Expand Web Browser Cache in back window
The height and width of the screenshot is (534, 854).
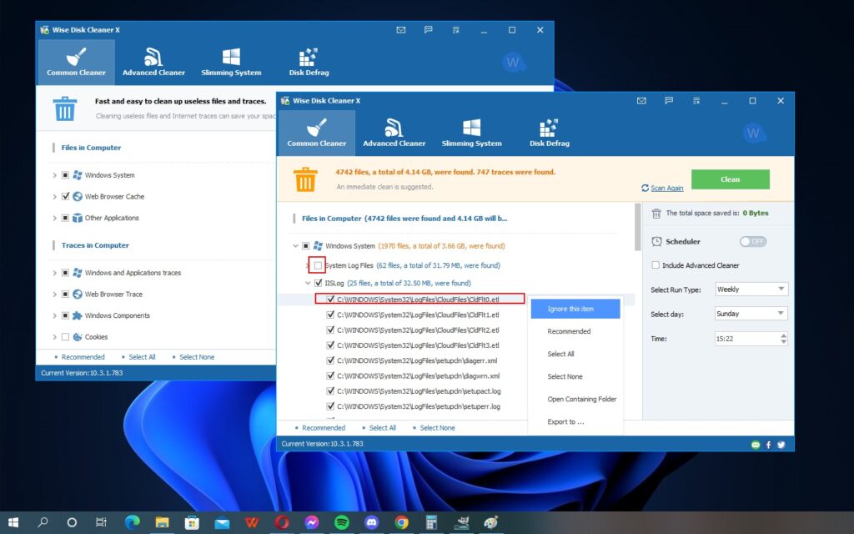[54, 196]
